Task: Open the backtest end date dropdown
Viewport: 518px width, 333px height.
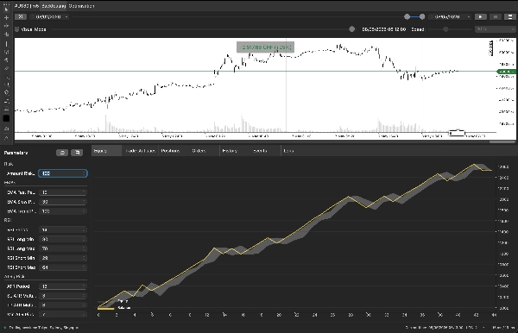Action: tap(450, 16)
